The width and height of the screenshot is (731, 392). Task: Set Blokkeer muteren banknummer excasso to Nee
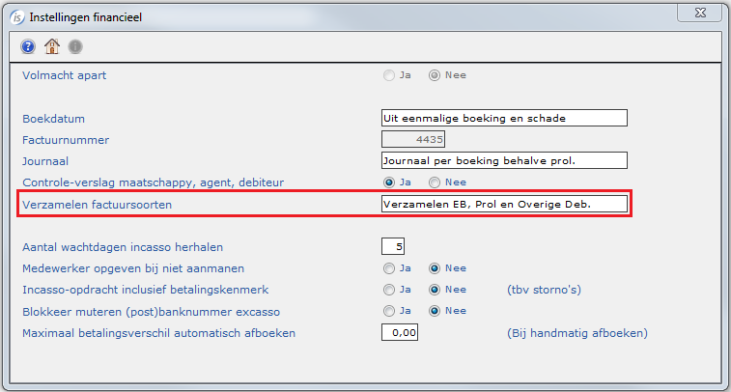pos(435,311)
